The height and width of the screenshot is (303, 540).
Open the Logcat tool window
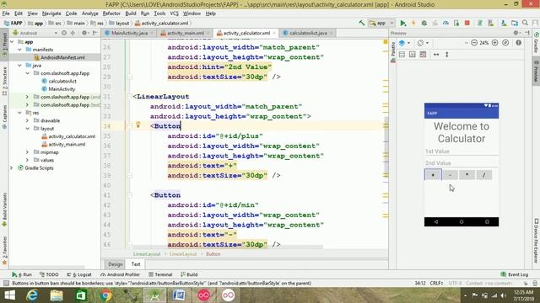(79, 274)
